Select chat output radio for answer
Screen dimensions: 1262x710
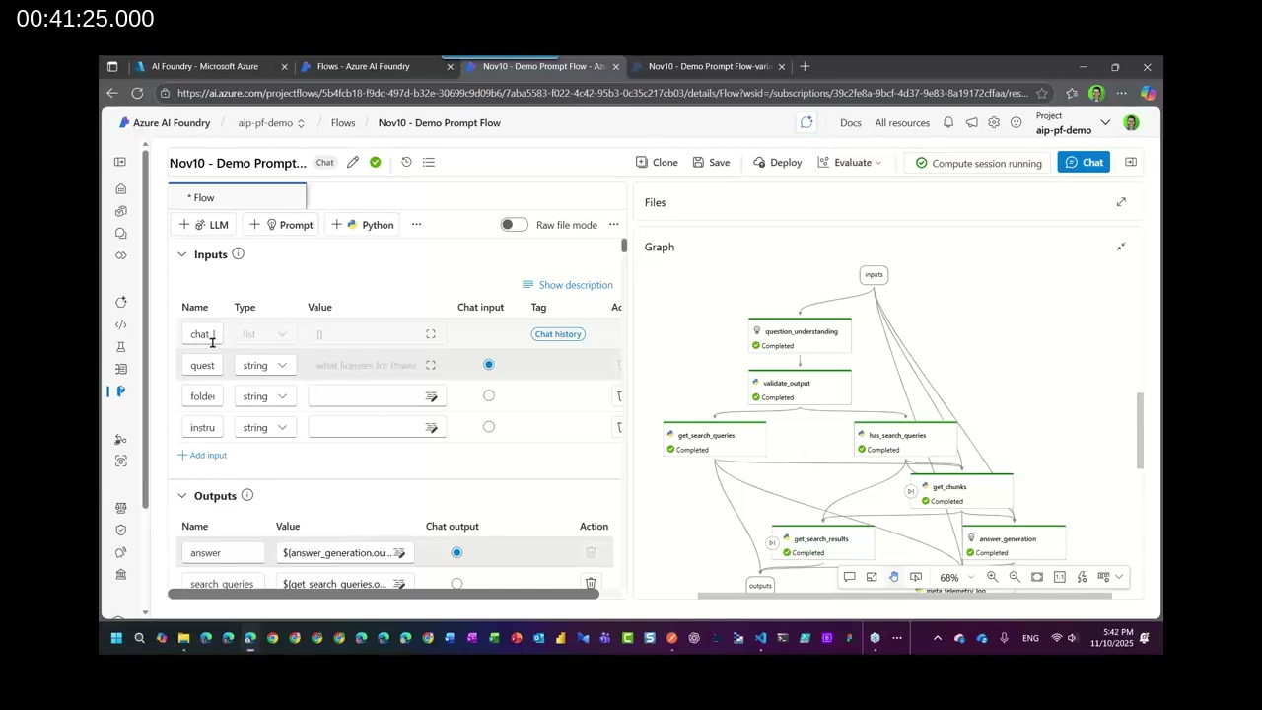click(456, 552)
